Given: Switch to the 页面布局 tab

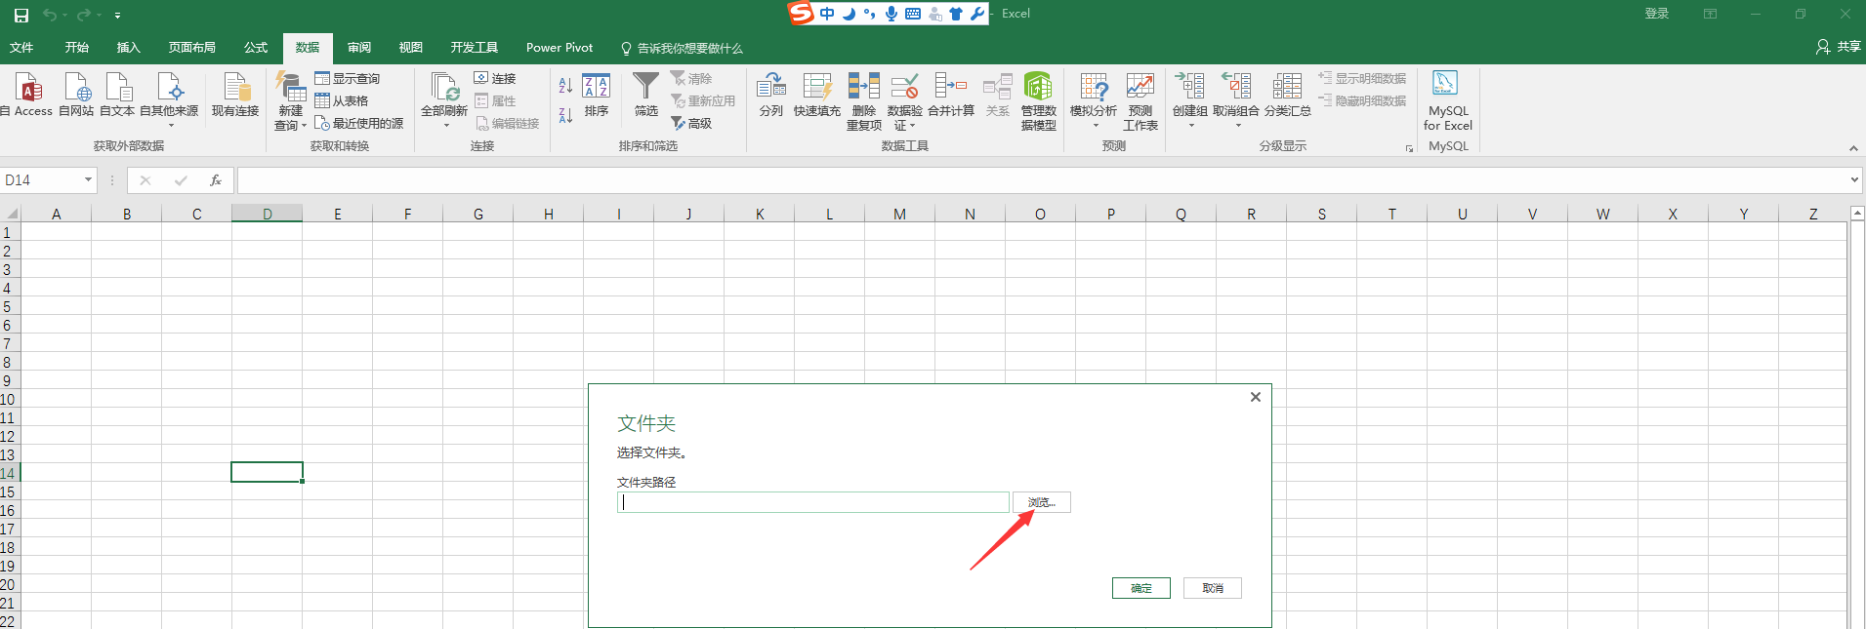Looking at the screenshot, I should point(192,48).
